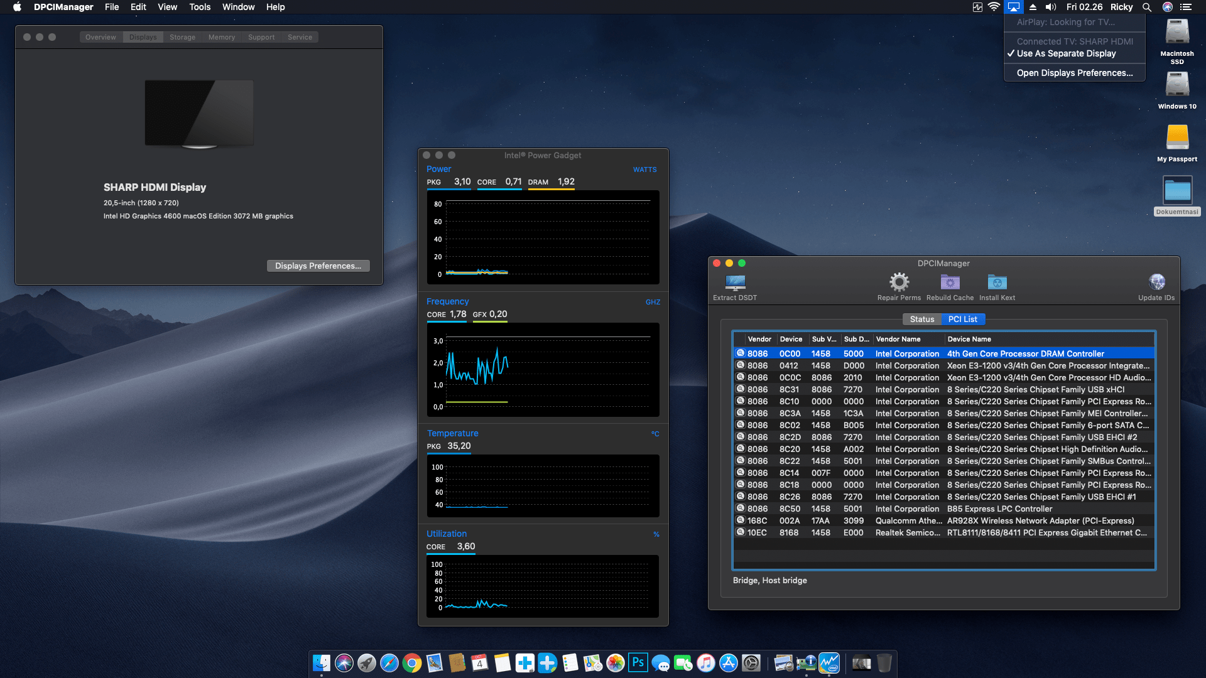The image size is (1206, 678).
Task: Open System Preferences from the dock
Action: 751,663
